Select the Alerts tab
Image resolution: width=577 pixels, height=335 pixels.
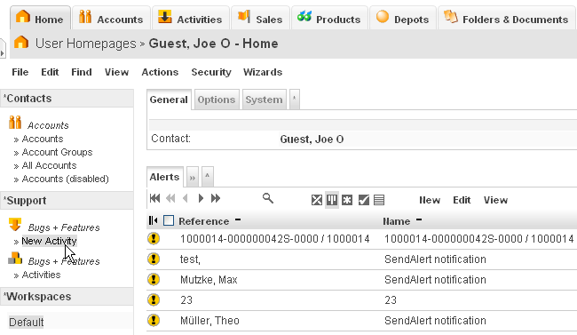(x=164, y=177)
